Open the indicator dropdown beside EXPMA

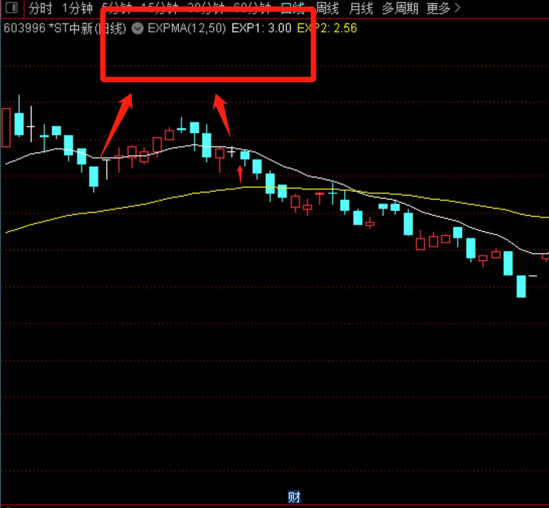[138, 29]
